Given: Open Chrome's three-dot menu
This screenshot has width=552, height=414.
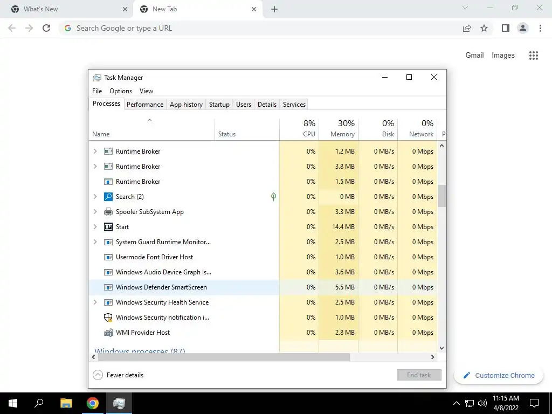Looking at the screenshot, I should pyautogui.click(x=540, y=28).
